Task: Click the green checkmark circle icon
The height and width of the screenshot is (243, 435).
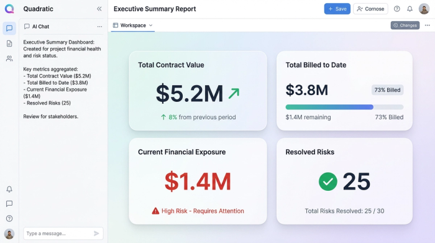Action: [x=328, y=181]
